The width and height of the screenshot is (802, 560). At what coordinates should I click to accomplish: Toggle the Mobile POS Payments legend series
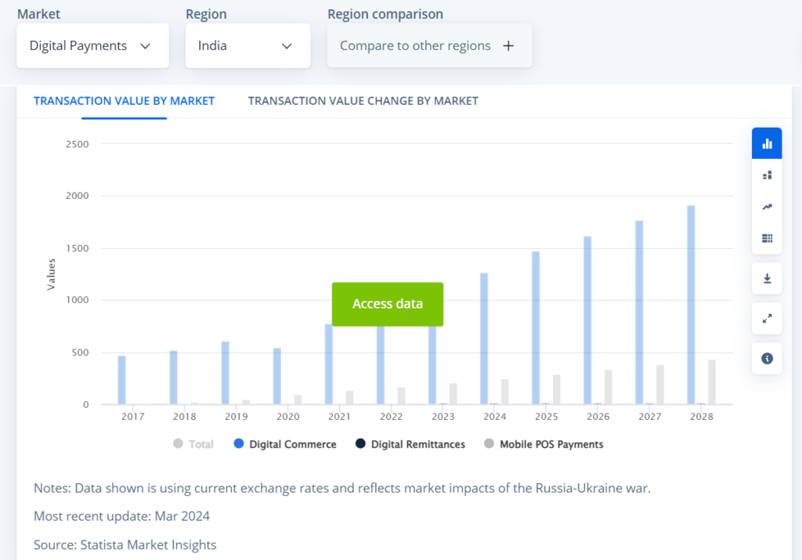(544, 444)
